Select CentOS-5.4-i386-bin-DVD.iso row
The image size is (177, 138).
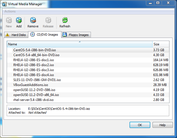click(x=88, y=50)
